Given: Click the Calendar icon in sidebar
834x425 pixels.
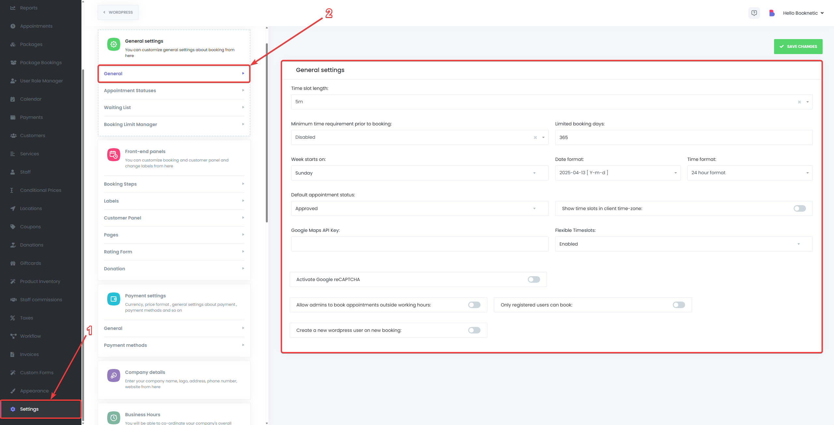Looking at the screenshot, I should pyautogui.click(x=13, y=99).
